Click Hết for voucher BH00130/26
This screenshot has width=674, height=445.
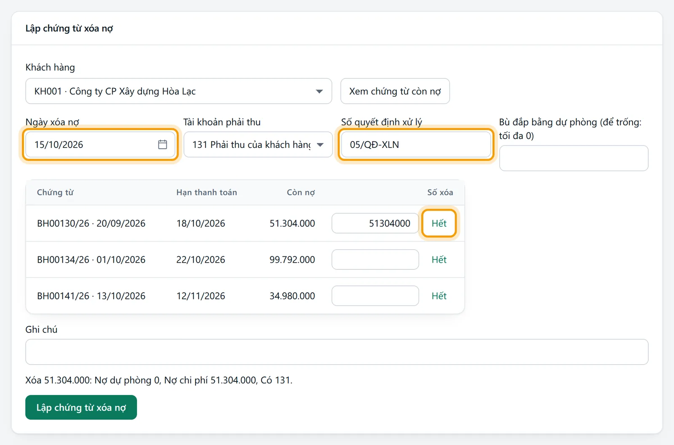[x=439, y=223]
